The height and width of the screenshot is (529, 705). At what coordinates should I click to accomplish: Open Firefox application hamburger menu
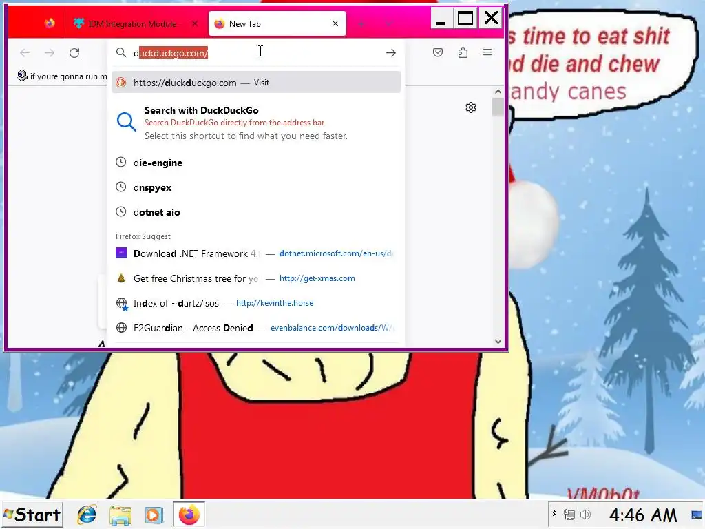(487, 52)
